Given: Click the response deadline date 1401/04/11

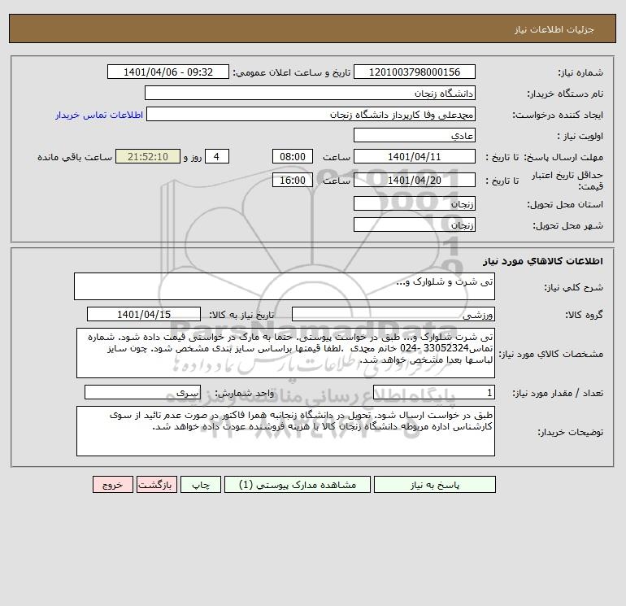Looking at the screenshot, I should click(x=415, y=157).
